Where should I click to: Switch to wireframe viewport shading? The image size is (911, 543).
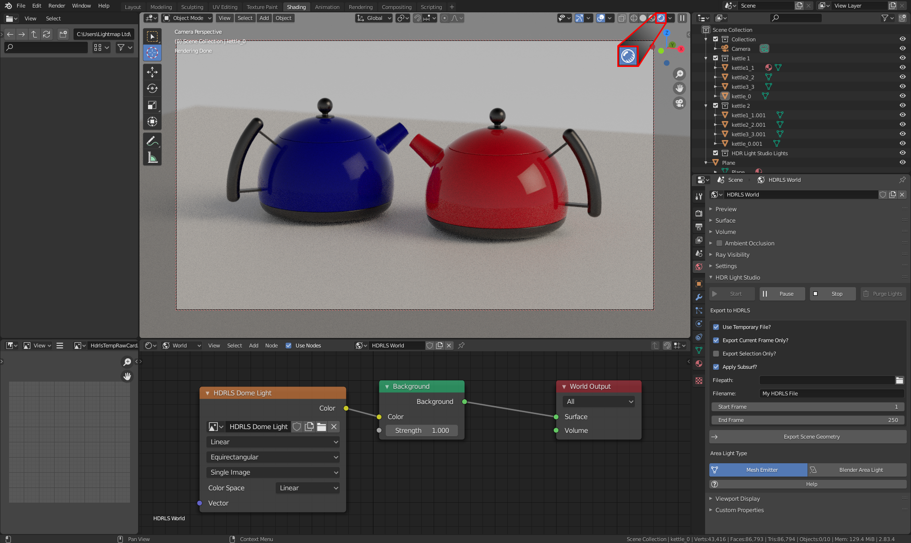(x=634, y=18)
